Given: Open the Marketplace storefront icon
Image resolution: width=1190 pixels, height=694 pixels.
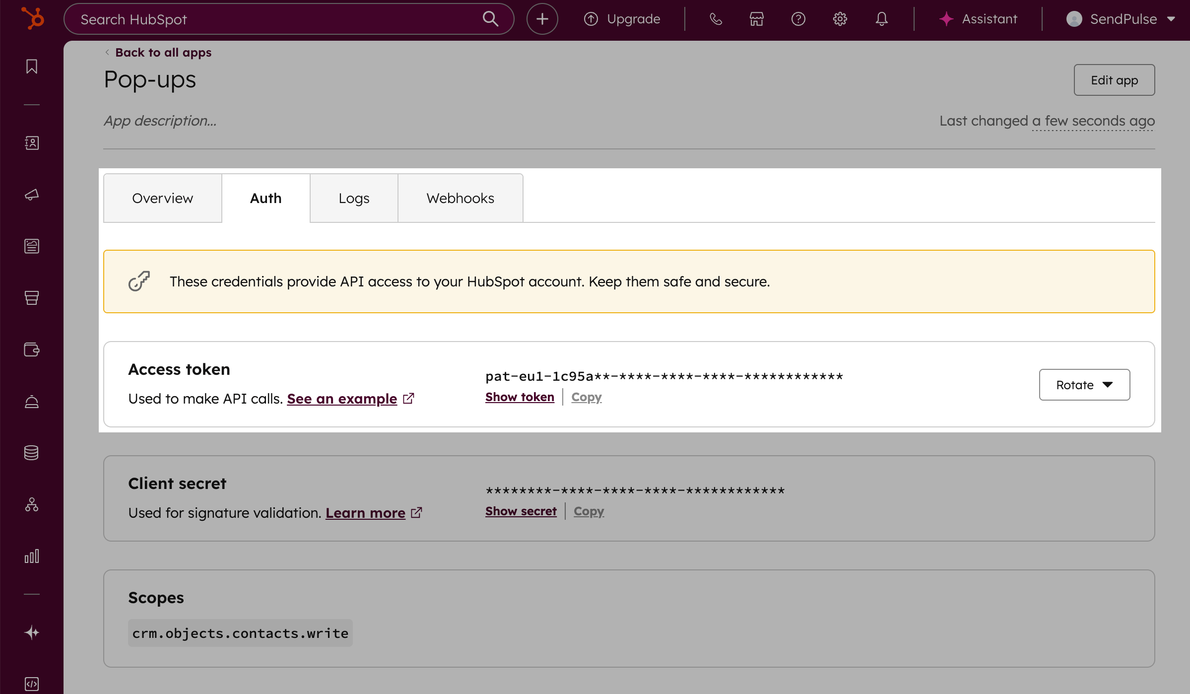Looking at the screenshot, I should pos(756,19).
